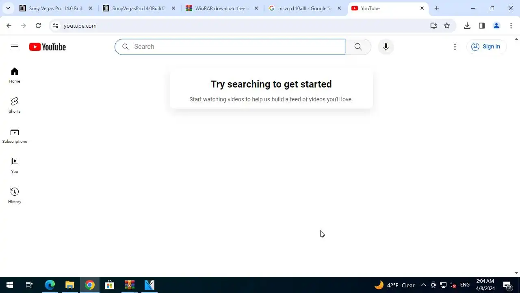Image resolution: width=520 pixels, height=293 pixels.
Task: Open YouTube settings three-dot menu
Action: (x=455, y=47)
